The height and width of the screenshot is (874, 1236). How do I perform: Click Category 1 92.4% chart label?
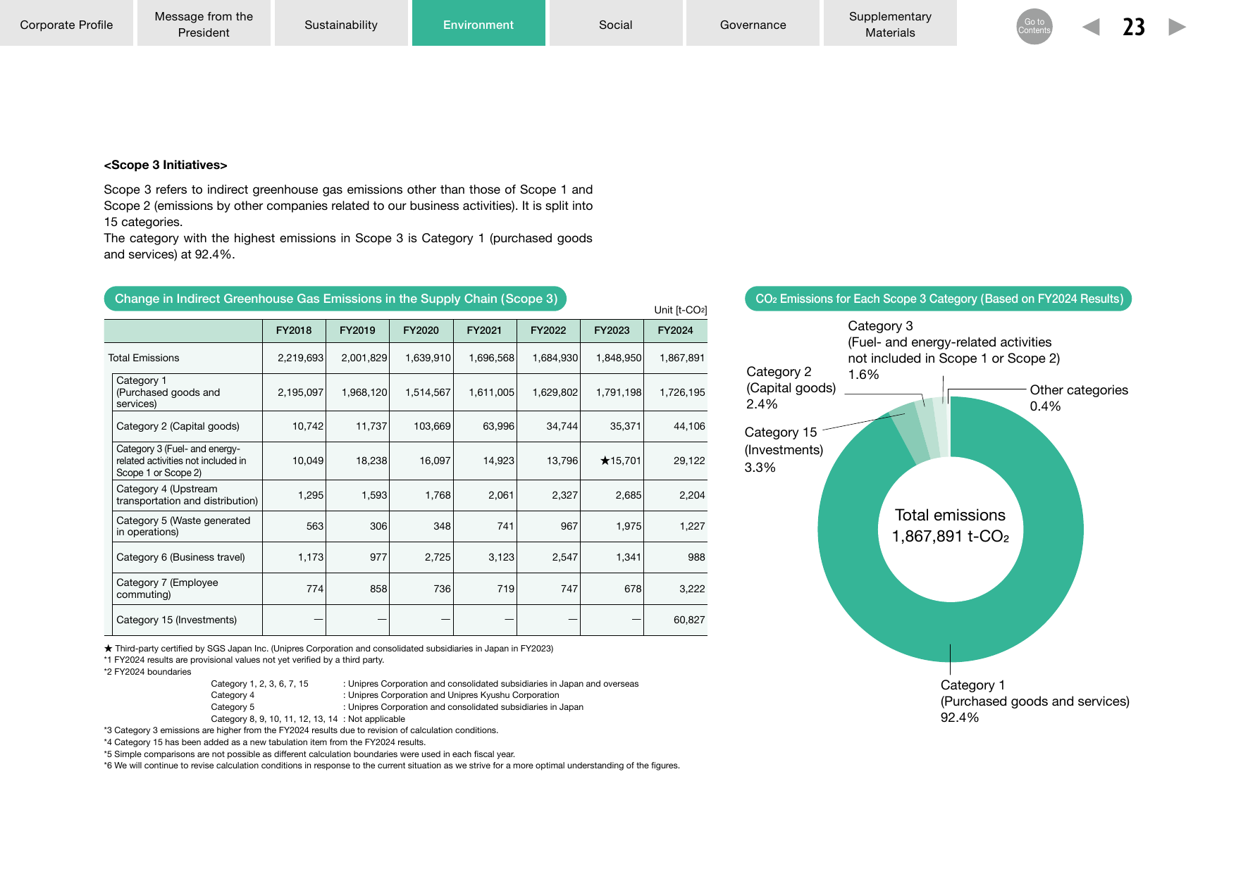pyautogui.click(x=1034, y=701)
